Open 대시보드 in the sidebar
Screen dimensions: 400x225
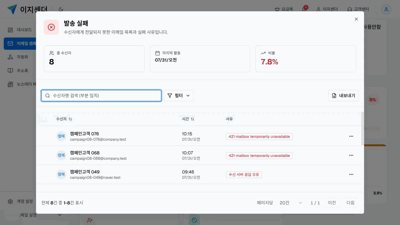(x=20, y=30)
